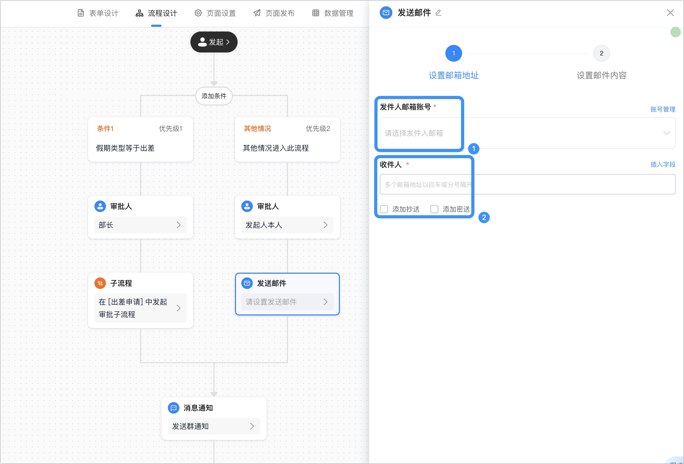Click the mail icon on 发送邮件 node

[x=247, y=283]
